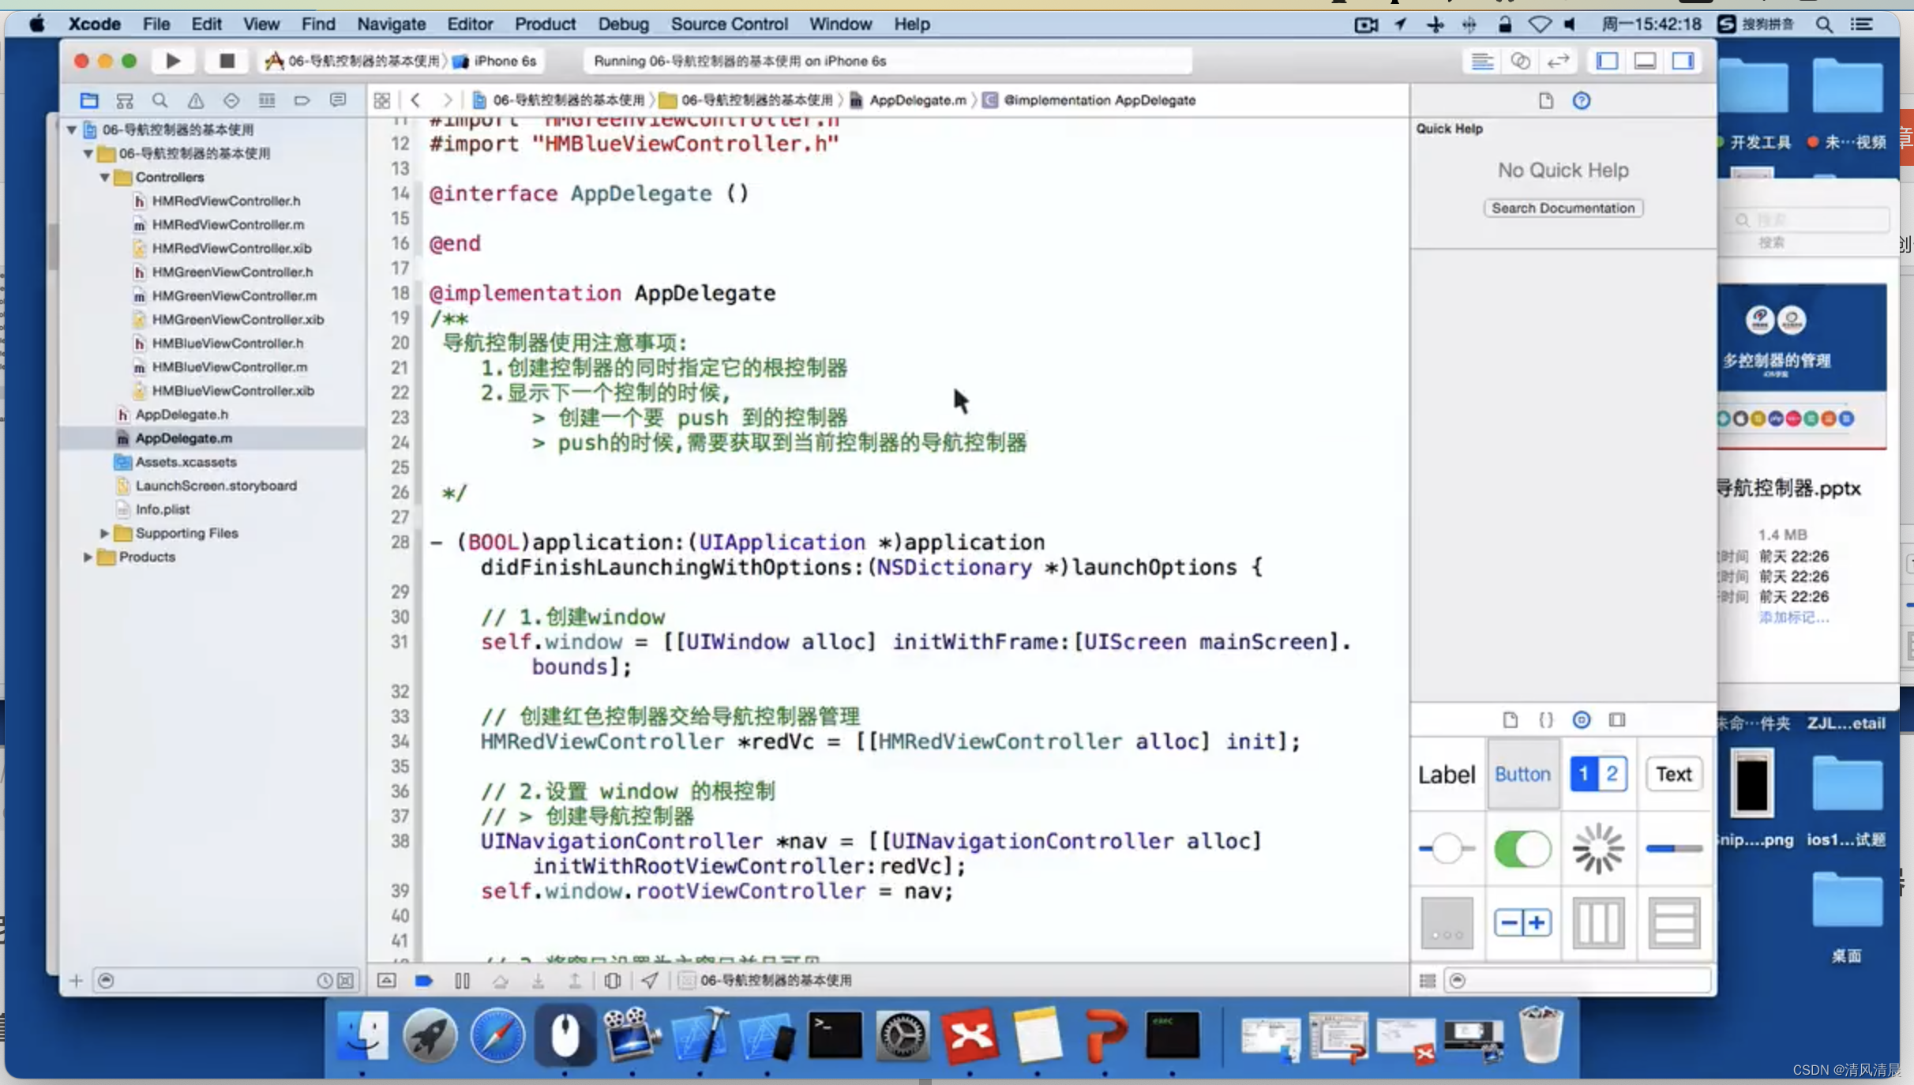The width and height of the screenshot is (1914, 1085).
Task: Open the Editor menu
Action: tap(470, 24)
